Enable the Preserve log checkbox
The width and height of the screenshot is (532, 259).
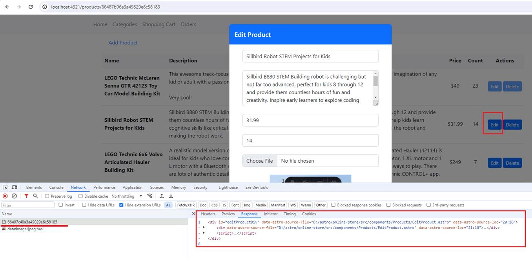[47, 196]
